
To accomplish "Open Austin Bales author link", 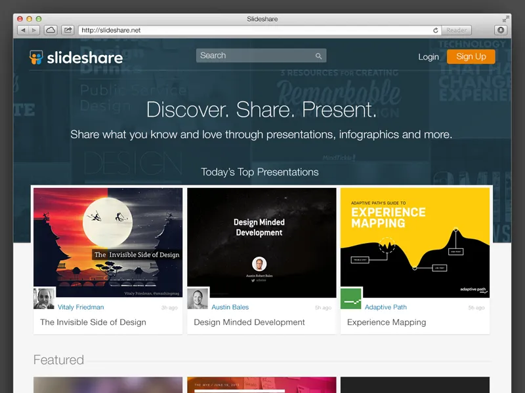I will pos(230,307).
